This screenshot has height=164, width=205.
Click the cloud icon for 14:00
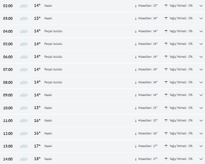coord(24,159)
